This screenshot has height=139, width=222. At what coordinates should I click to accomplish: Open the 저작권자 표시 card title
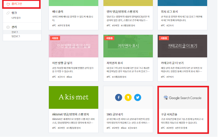(x=115, y=63)
